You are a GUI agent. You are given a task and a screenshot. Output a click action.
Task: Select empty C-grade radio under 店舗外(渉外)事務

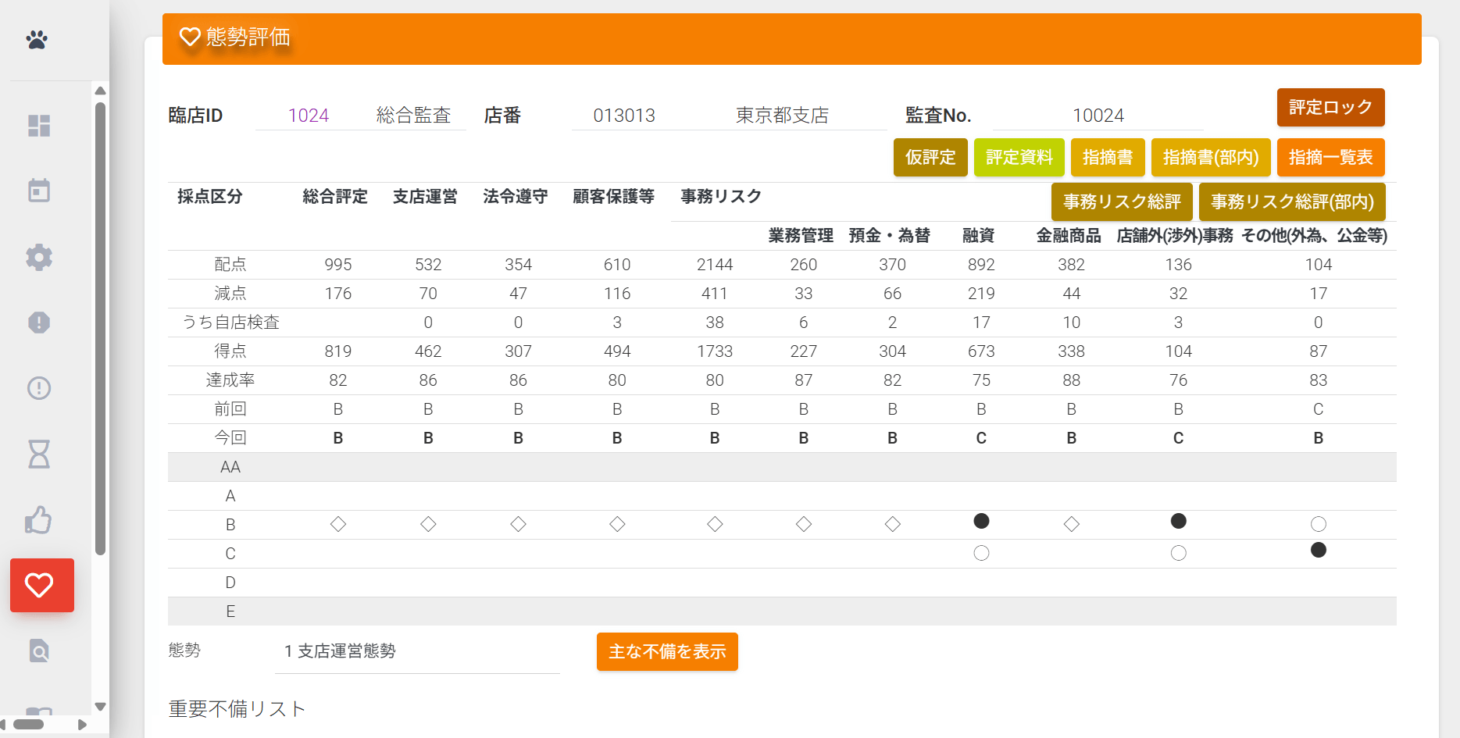[x=1178, y=554]
